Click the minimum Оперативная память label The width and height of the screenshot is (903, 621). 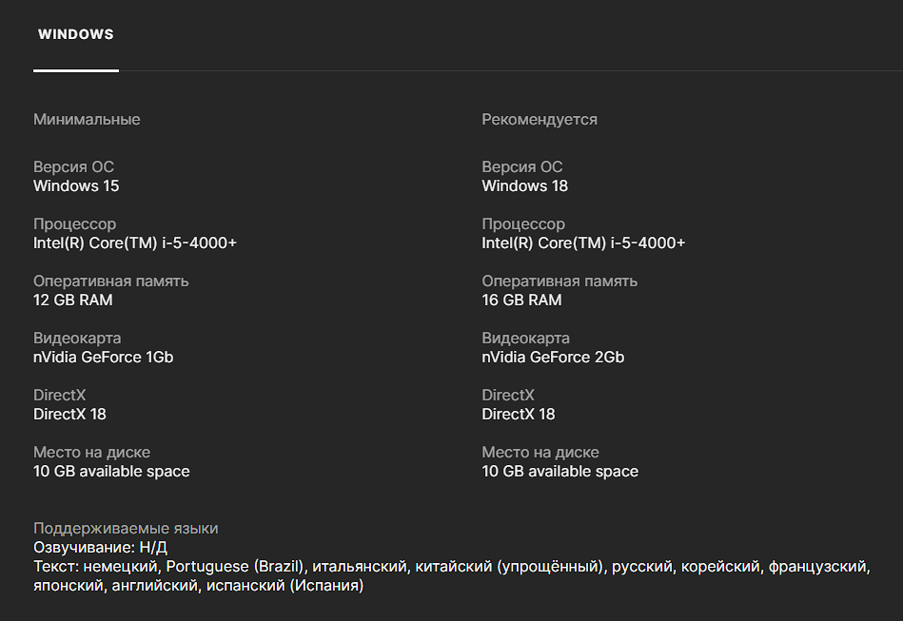(110, 281)
